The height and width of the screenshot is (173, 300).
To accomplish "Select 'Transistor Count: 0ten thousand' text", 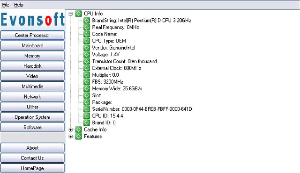I will coord(124,61).
